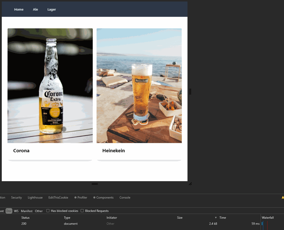Sort network table by Initiator column
284x230 pixels.
[112, 217]
